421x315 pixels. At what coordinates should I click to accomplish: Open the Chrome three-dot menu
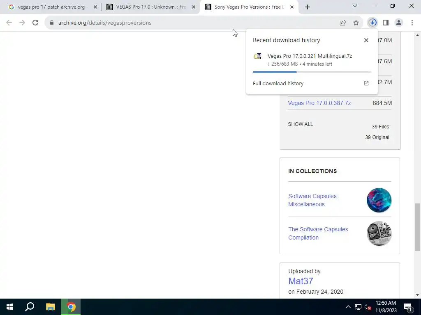[412, 23]
